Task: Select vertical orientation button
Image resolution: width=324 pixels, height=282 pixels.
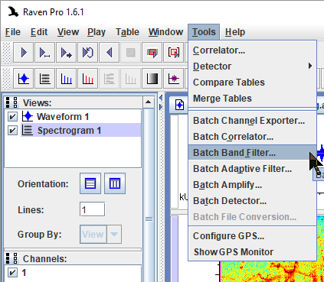Action: (115, 183)
